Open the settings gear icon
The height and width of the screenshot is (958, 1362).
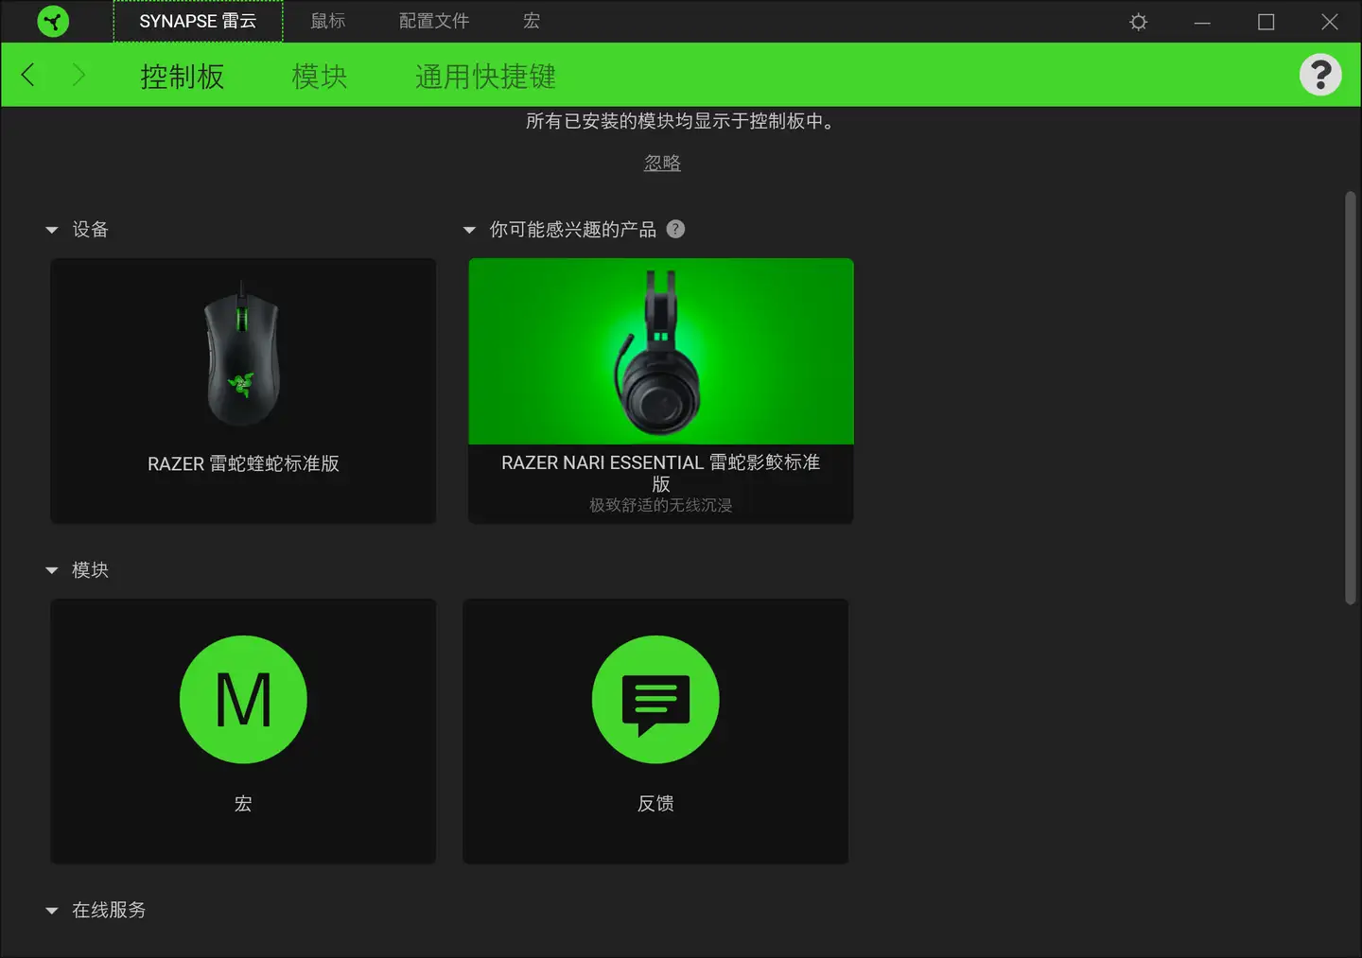[x=1139, y=22]
